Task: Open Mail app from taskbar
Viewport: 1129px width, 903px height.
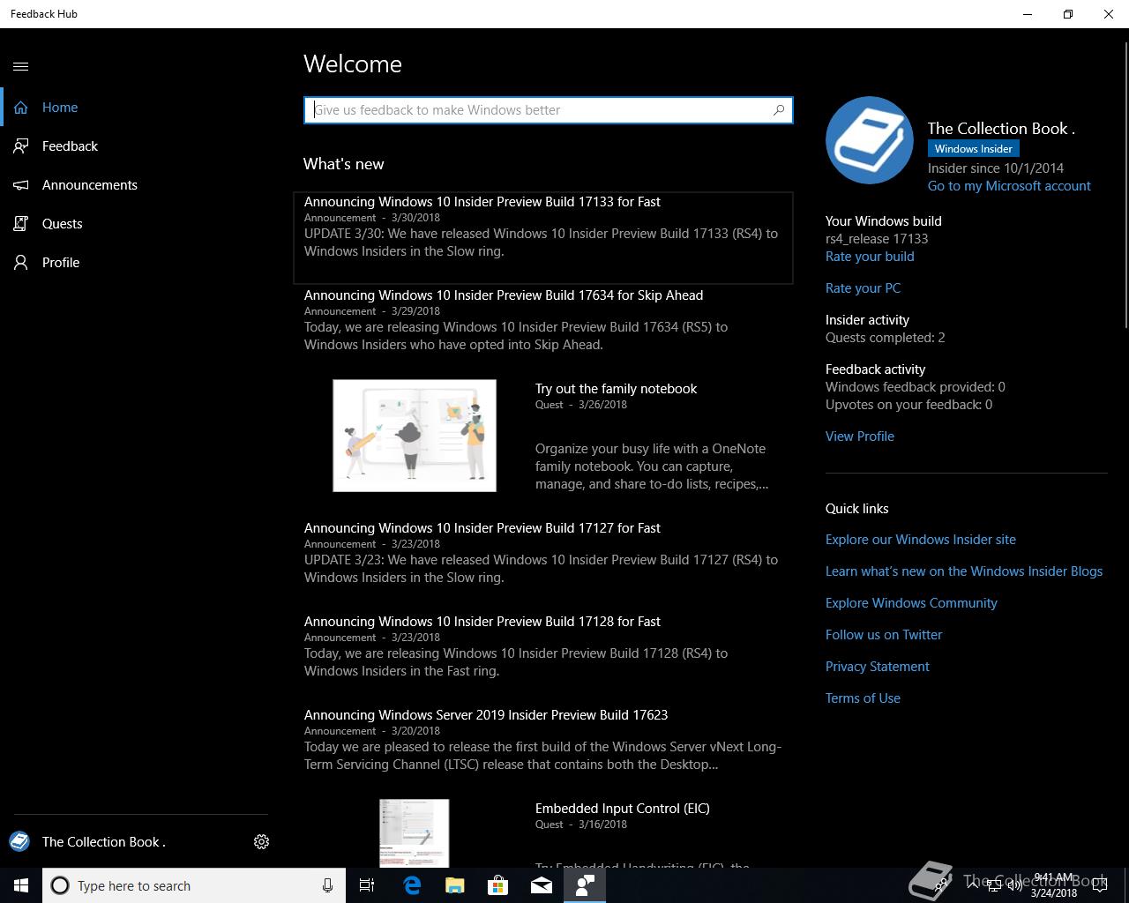Action: [x=542, y=885]
